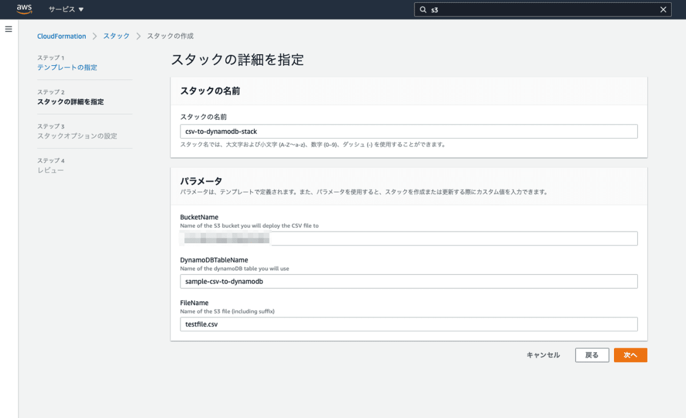Go to スタック breadcrumb link
Image resolution: width=686 pixels, height=418 pixels.
click(117, 36)
